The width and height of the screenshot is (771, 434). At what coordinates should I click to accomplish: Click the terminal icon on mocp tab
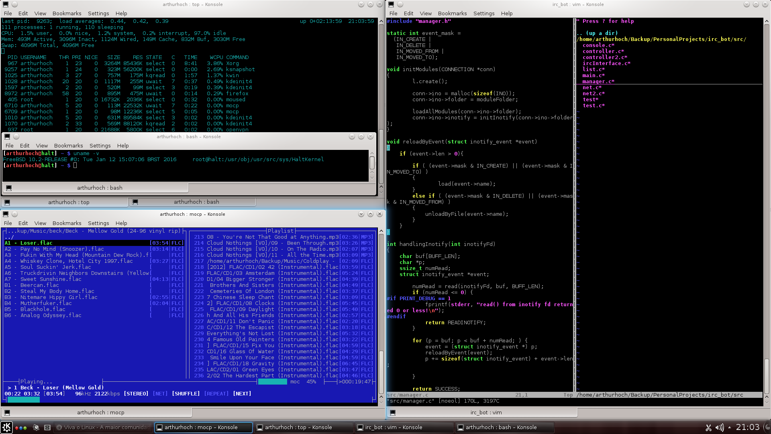point(7,412)
